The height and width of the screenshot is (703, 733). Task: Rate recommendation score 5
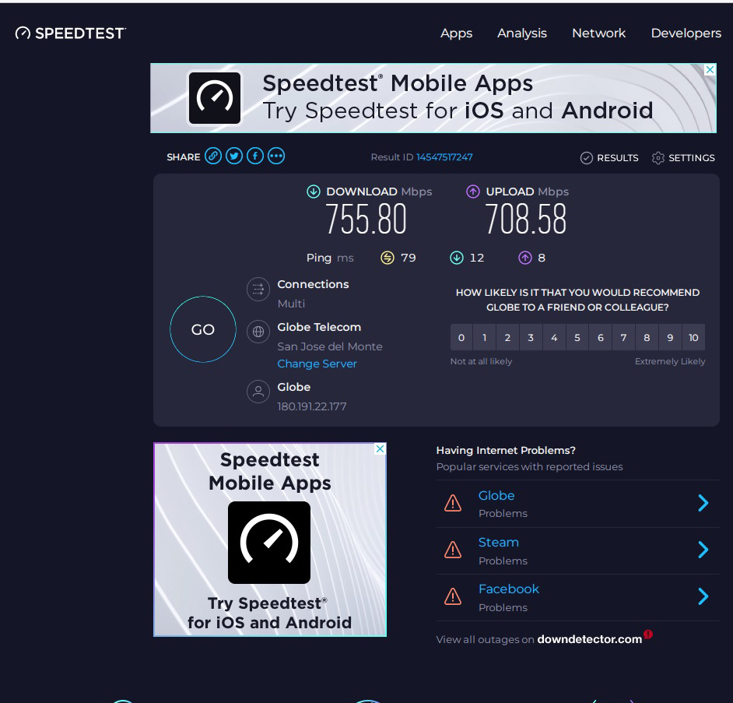577,337
